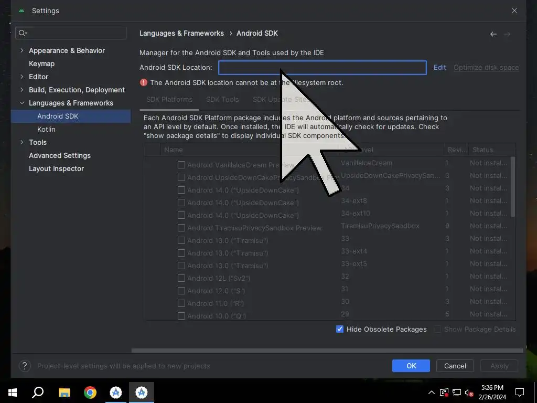This screenshot has width=537, height=403.
Task: Check Android 14.0 UpsideDownCake API 34
Action: (181, 190)
